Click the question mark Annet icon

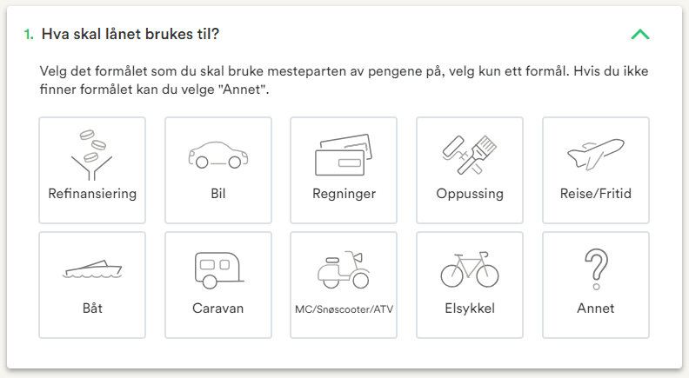pos(596,269)
